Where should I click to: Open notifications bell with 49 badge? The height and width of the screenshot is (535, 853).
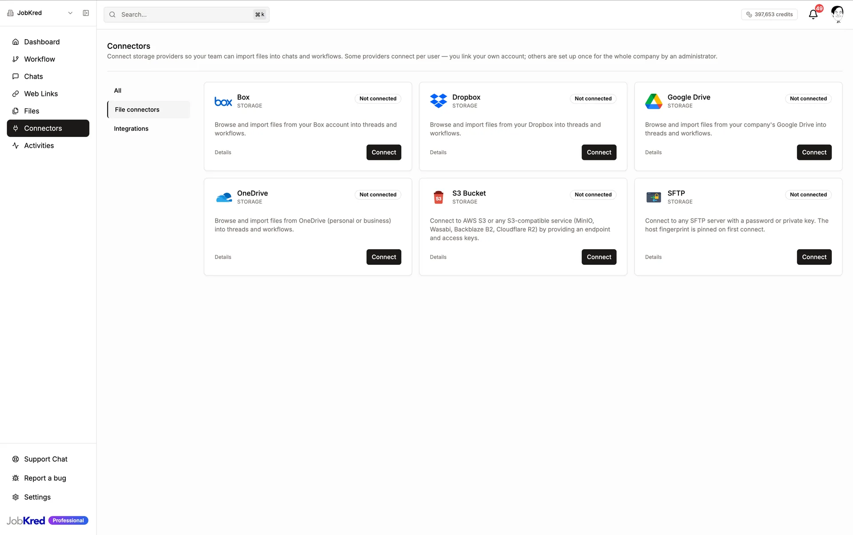click(x=813, y=14)
